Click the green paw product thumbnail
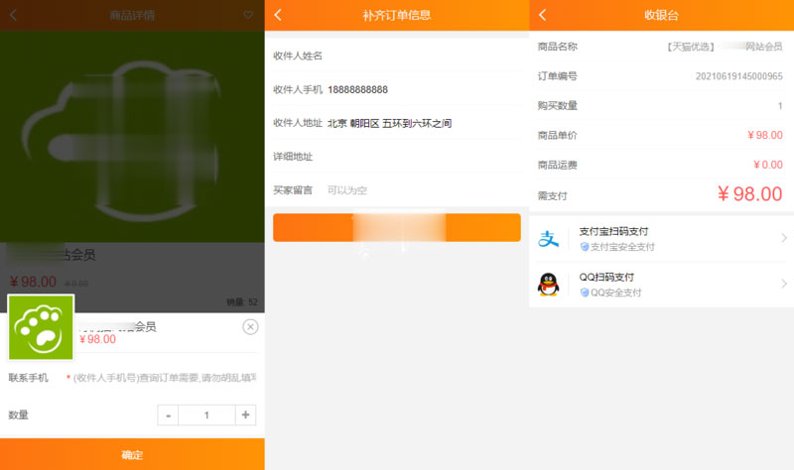The width and height of the screenshot is (794, 470). (41, 328)
